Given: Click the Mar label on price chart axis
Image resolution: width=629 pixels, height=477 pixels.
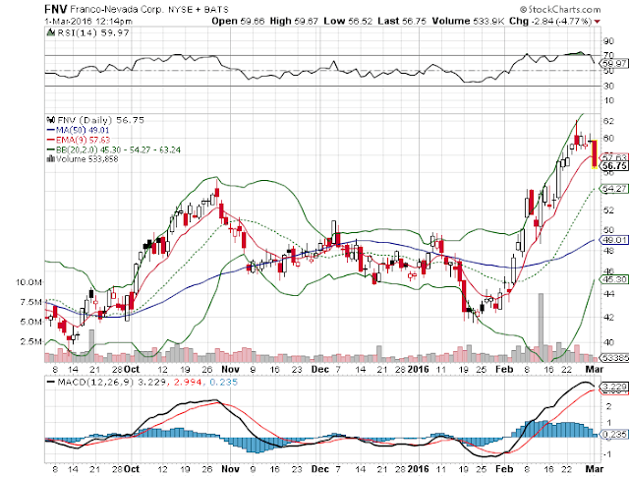Looking at the screenshot, I should pos(595,370).
